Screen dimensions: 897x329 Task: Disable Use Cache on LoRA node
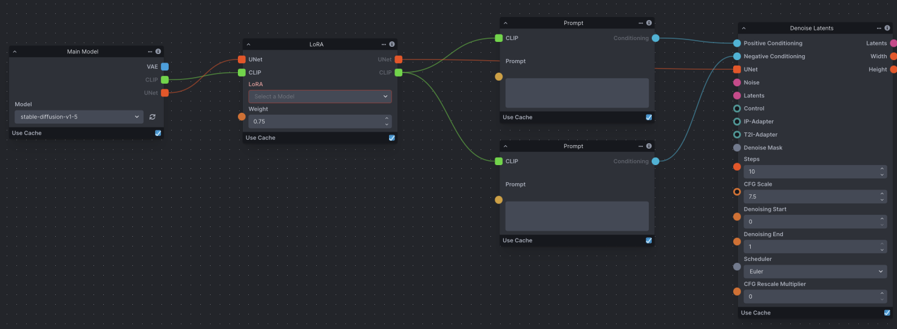(x=391, y=138)
